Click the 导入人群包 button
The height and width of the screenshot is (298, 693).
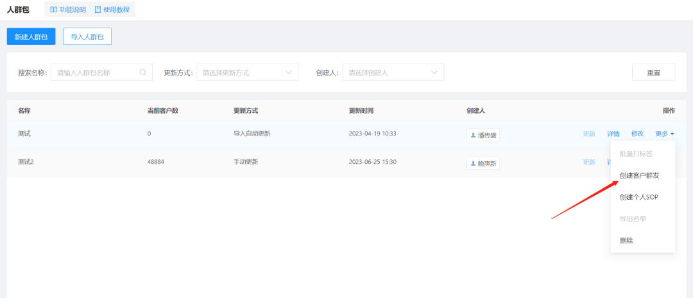click(87, 37)
